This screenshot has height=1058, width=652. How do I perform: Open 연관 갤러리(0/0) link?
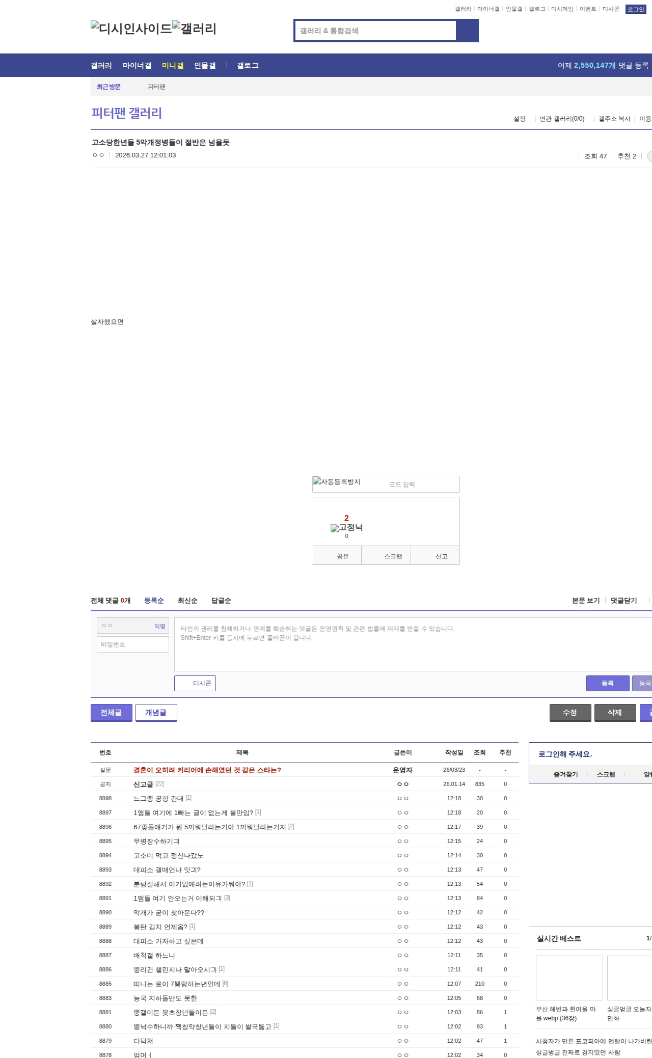[x=562, y=119]
